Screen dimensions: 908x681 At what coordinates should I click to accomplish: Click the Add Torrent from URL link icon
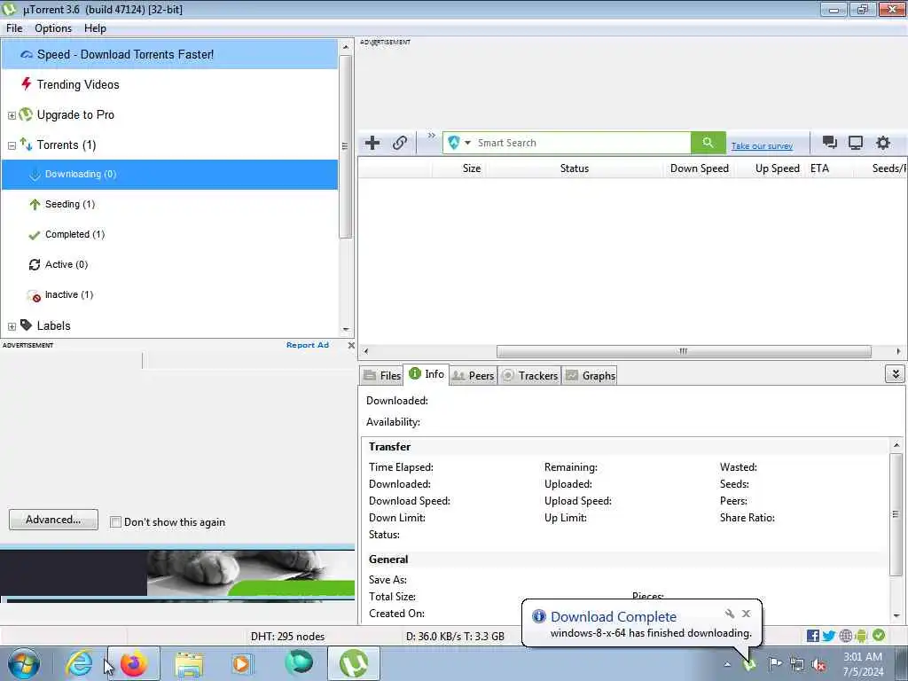(400, 143)
